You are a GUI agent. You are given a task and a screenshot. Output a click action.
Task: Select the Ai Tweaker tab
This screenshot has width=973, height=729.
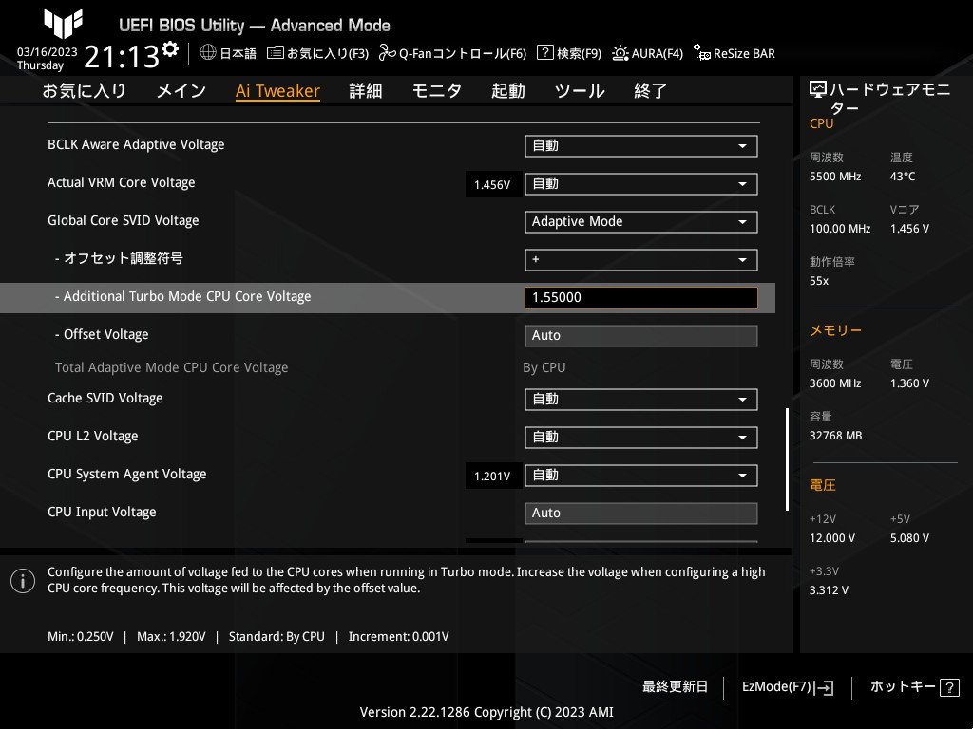click(x=277, y=91)
